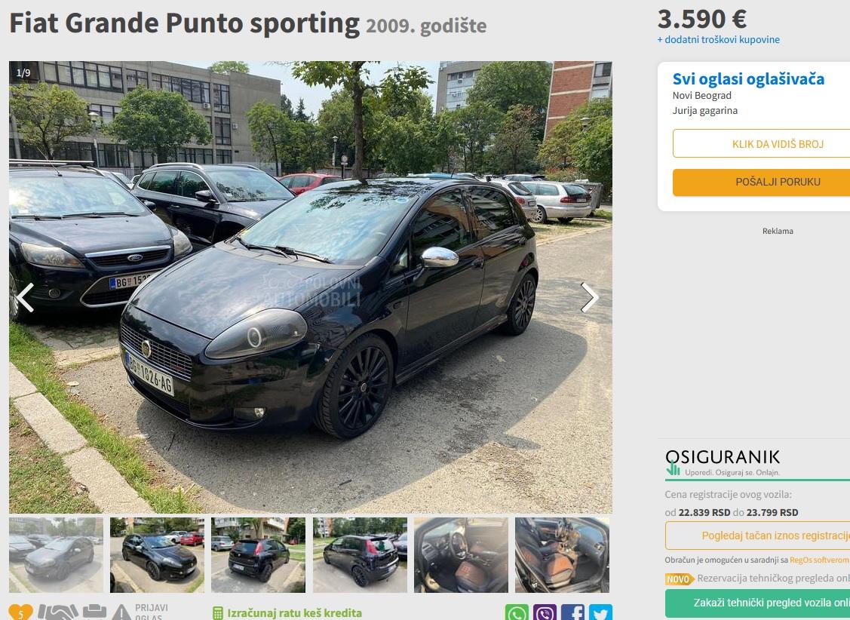Click 'Zakaži tehnički pregled vozila' green button
Screen dimensions: 850x620
click(x=772, y=603)
